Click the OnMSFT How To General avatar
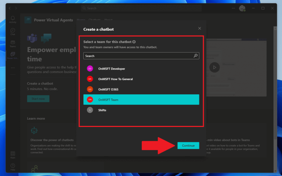The height and width of the screenshot is (176, 282). pos(90,79)
